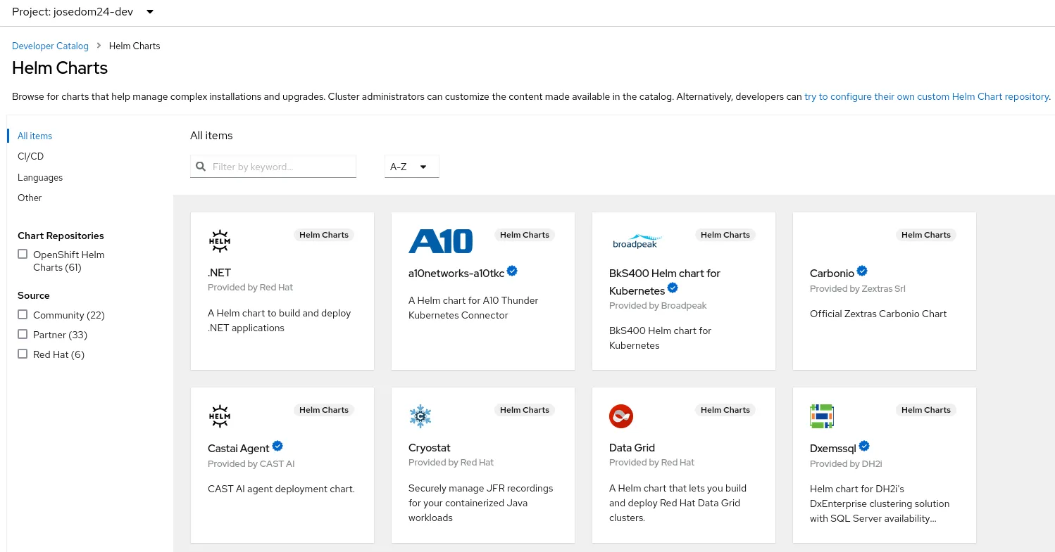Select the Other category

click(x=30, y=198)
